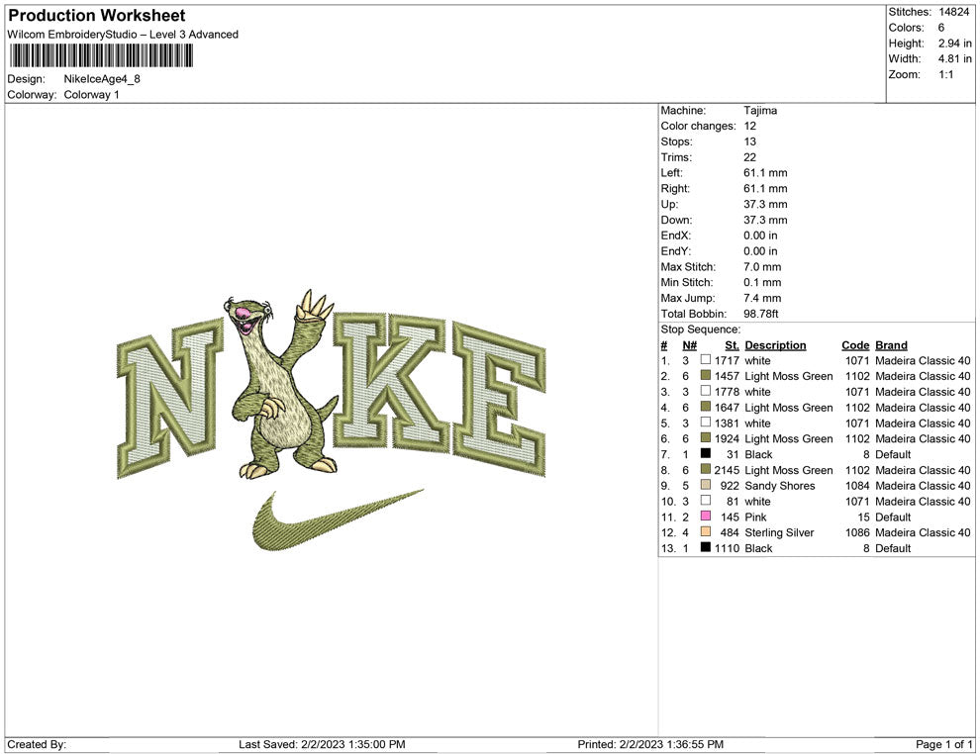Click the Description column header

coord(775,345)
